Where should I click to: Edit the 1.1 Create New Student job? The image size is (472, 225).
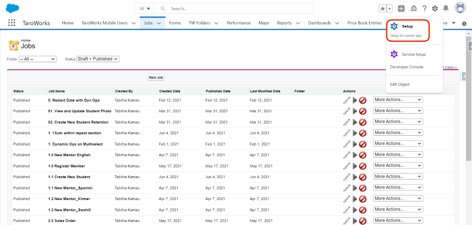coord(347,177)
